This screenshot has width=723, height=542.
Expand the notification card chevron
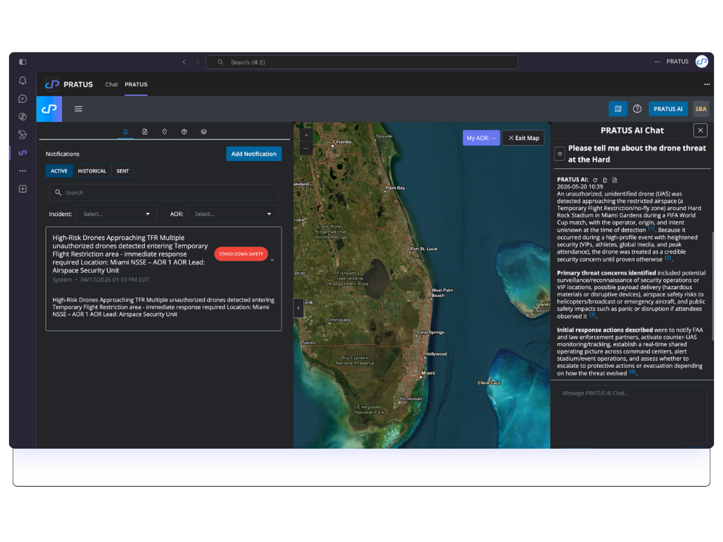pos(273,260)
